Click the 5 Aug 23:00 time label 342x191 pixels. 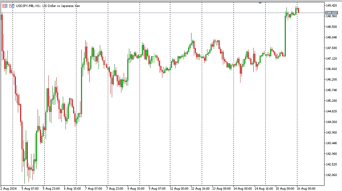51,189
